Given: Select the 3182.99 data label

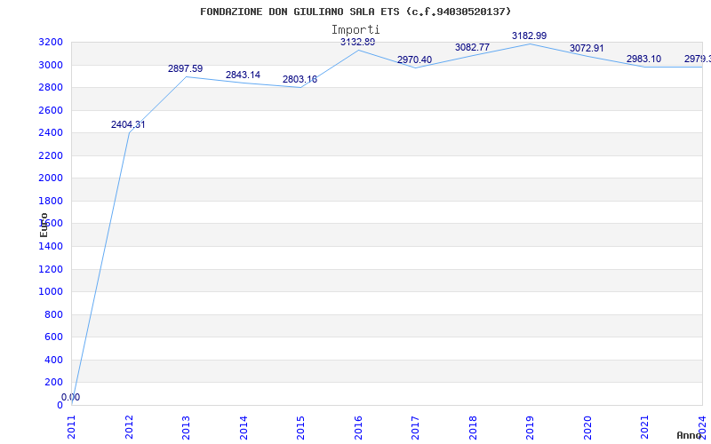Looking at the screenshot, I should (529, 36).
